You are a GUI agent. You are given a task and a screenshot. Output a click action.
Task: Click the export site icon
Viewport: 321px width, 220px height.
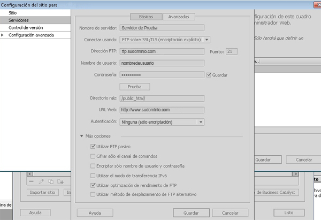(60, 181)
